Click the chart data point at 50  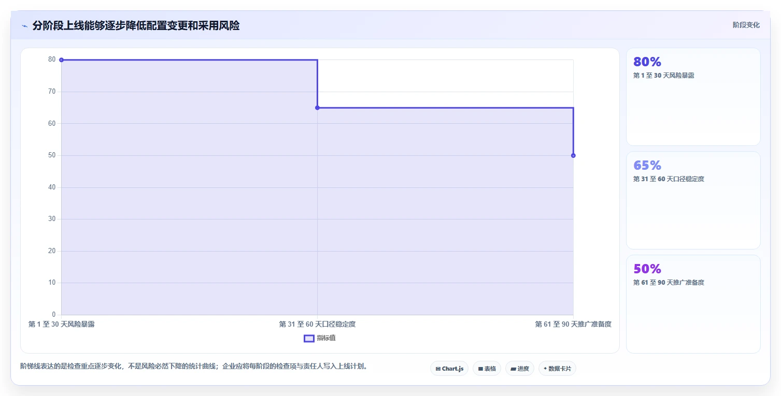tap(573, 155)
